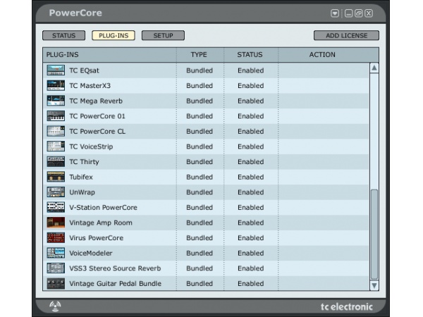Click the TC PowerCore 01 keyboard icon
423x317 pixels.
click(x=56, y=116)
